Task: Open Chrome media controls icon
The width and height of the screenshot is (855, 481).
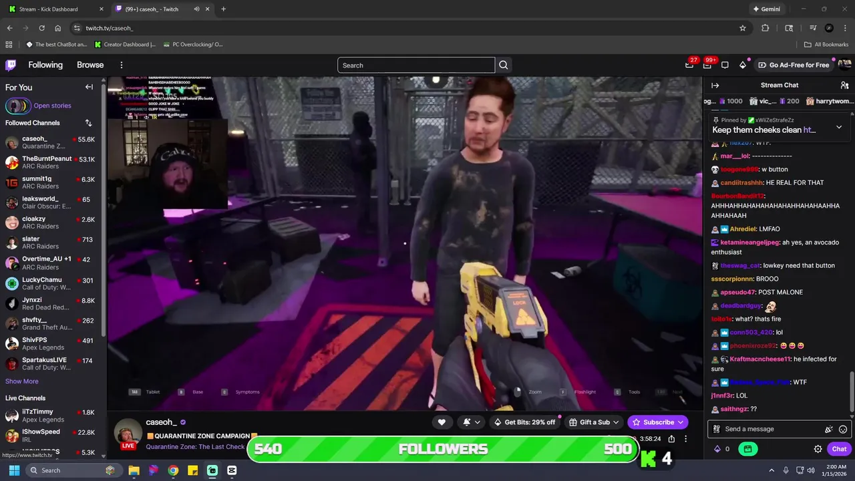Action: tap(813, 28)
